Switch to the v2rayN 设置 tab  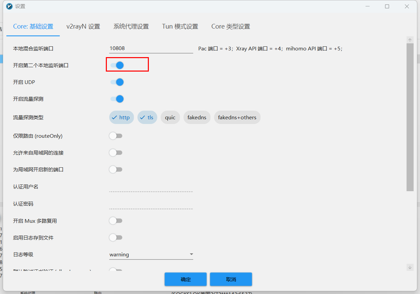pyautogui.click(x=83, y=27)
